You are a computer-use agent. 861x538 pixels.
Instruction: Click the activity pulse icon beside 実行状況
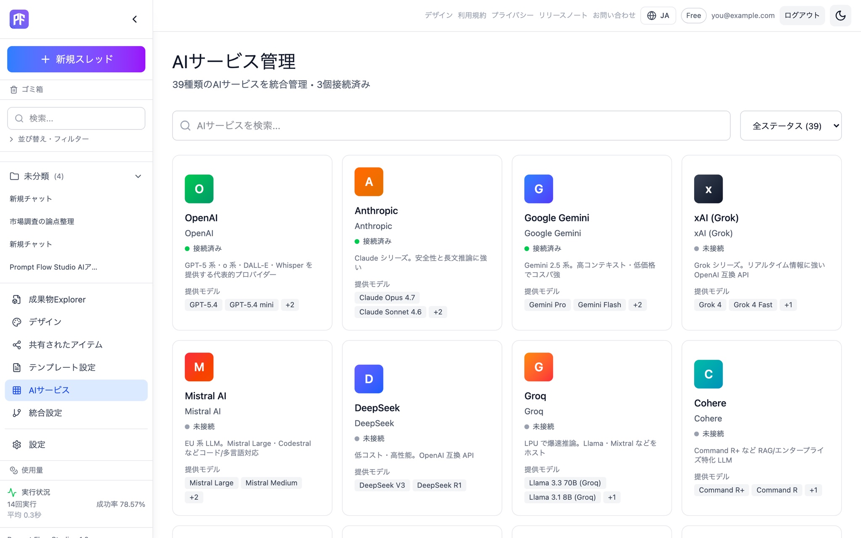pos(12,492)
